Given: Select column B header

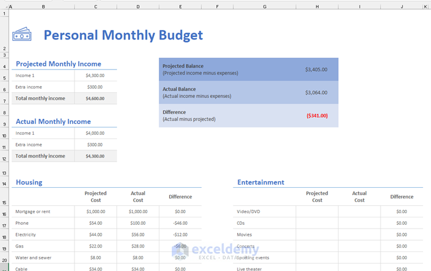Looking at the screenshot, I should tap(43, 7).
